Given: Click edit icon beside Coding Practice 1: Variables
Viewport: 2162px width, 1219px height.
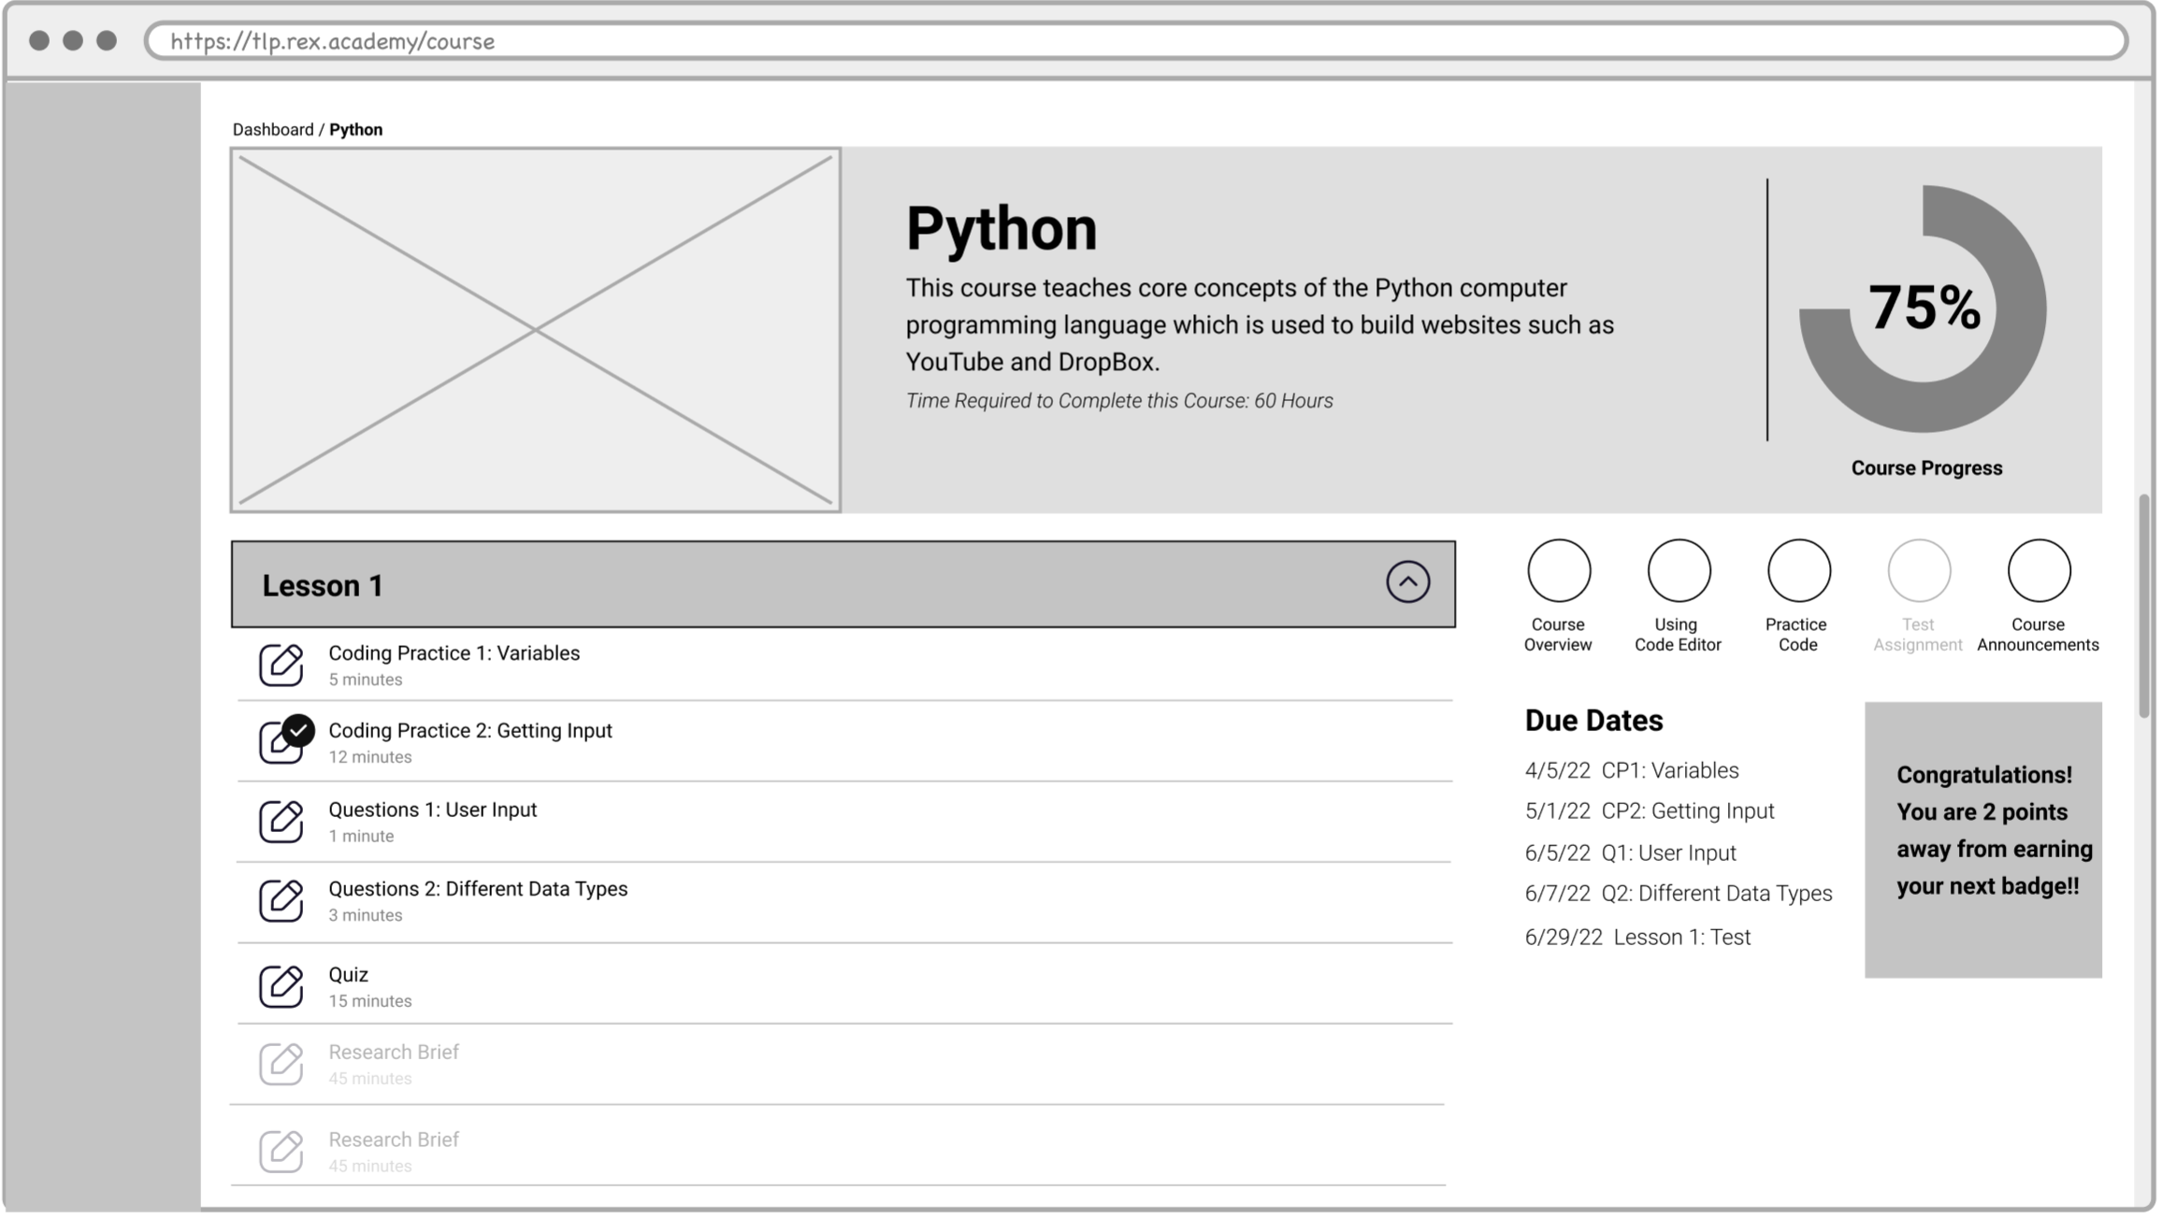Looking at the screenshot, I should (x=281, y=666).
